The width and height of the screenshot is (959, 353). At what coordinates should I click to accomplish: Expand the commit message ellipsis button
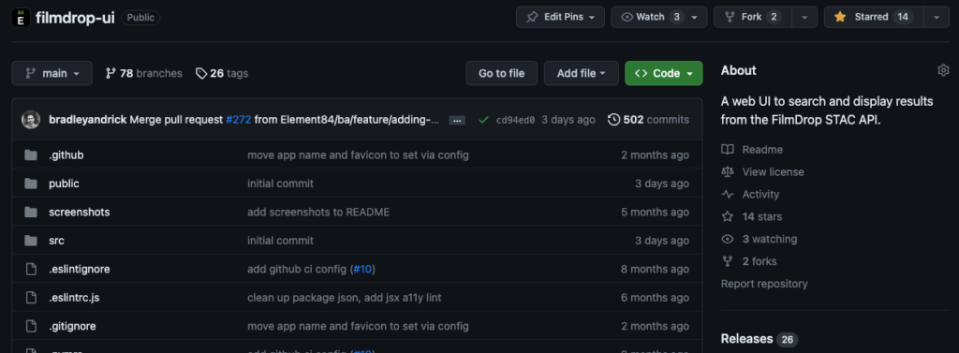[457, 121]
